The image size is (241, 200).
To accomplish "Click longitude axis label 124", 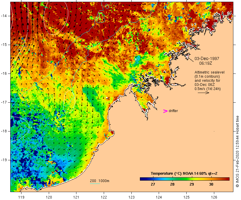I will 159,197.
